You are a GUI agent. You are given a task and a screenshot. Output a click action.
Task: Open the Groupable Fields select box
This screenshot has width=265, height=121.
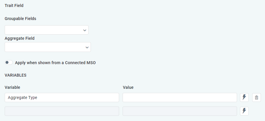point(44,30)
